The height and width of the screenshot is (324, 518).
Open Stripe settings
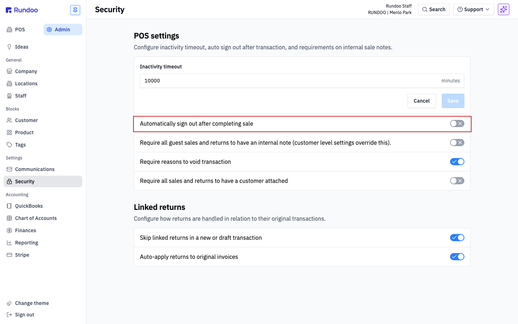pos(43,255)
